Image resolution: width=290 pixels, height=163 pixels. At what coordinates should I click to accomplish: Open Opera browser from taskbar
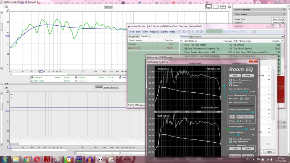pyautogui.click(x=37, y=159)
